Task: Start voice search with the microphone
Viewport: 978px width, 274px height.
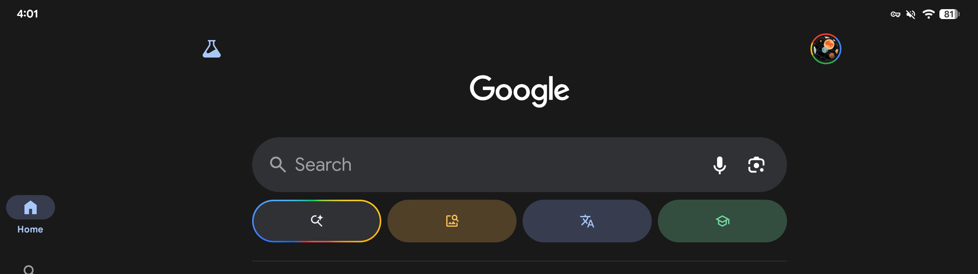Action: [719, 165]
